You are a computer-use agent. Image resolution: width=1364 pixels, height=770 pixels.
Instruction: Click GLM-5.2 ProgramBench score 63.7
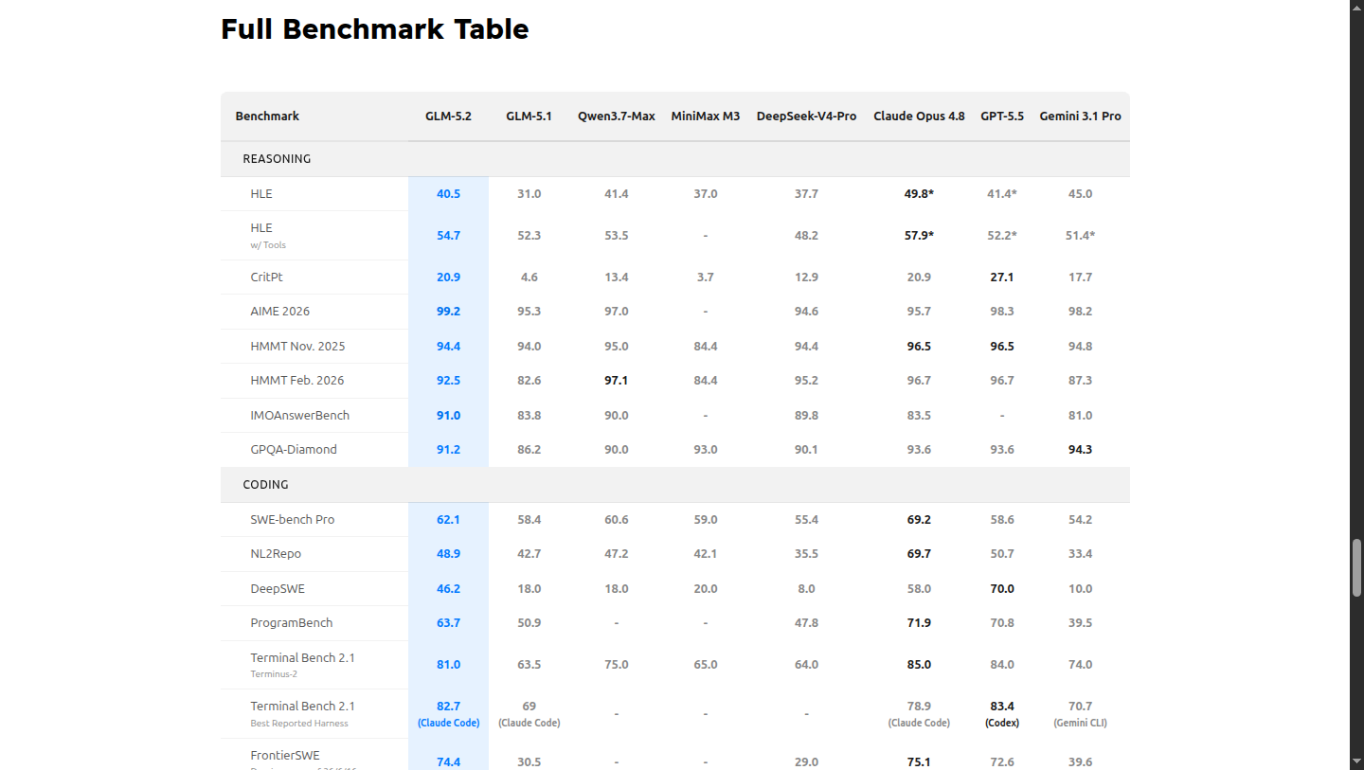pyautogui.click(x=448, y=623)
